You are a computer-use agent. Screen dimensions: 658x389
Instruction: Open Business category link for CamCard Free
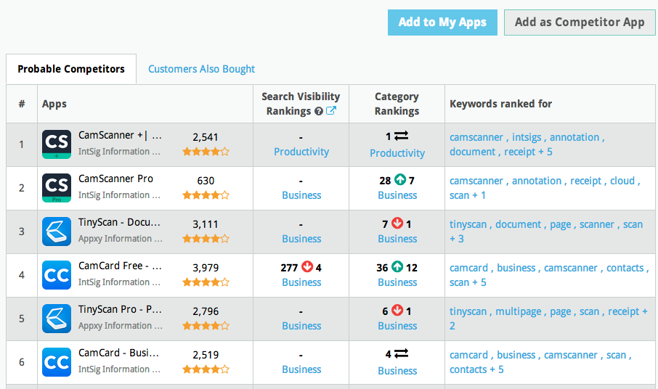pyautogui.click(x=397, y=282)
